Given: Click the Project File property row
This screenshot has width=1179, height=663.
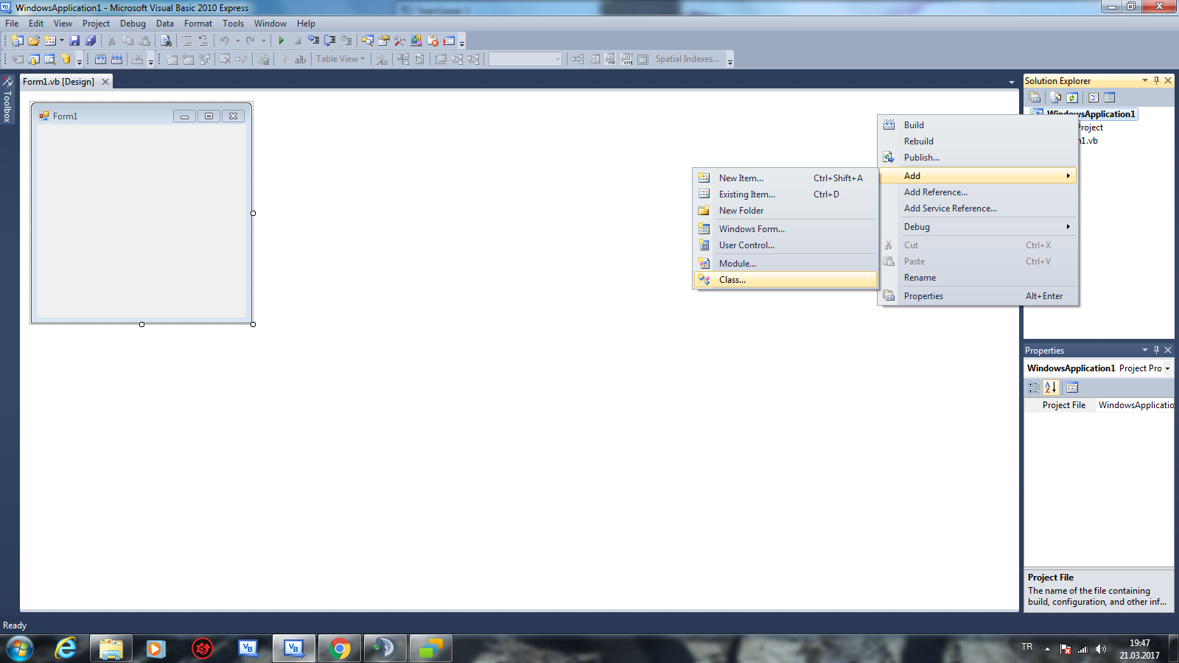Looking at the screenshot, I should (1099, 405).
